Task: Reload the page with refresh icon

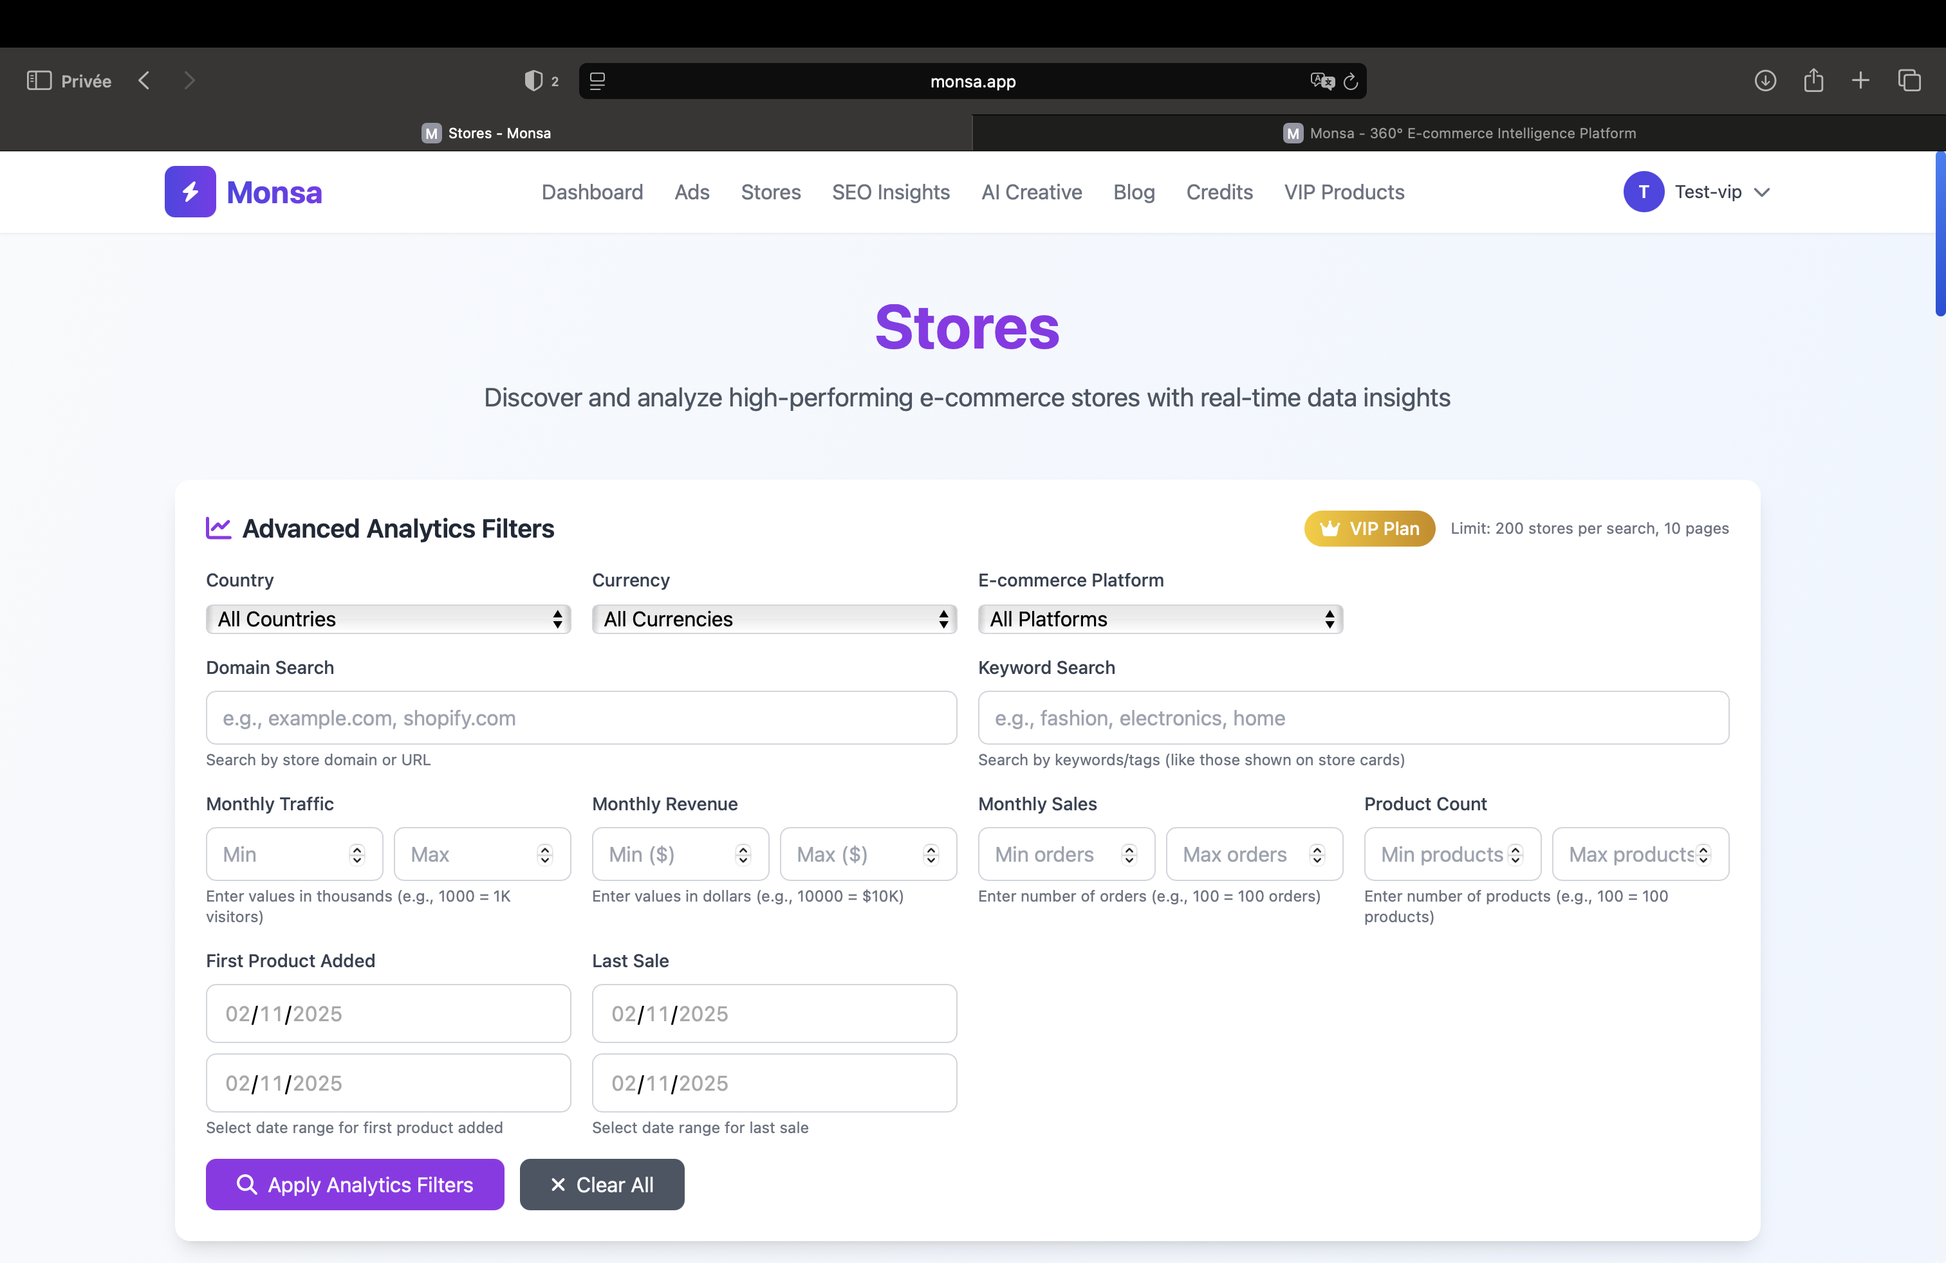Action: (1351, 81)
